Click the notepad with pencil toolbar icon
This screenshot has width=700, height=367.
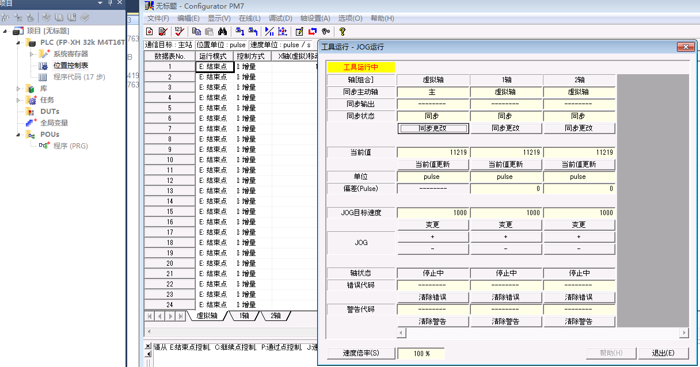point(299,32)
